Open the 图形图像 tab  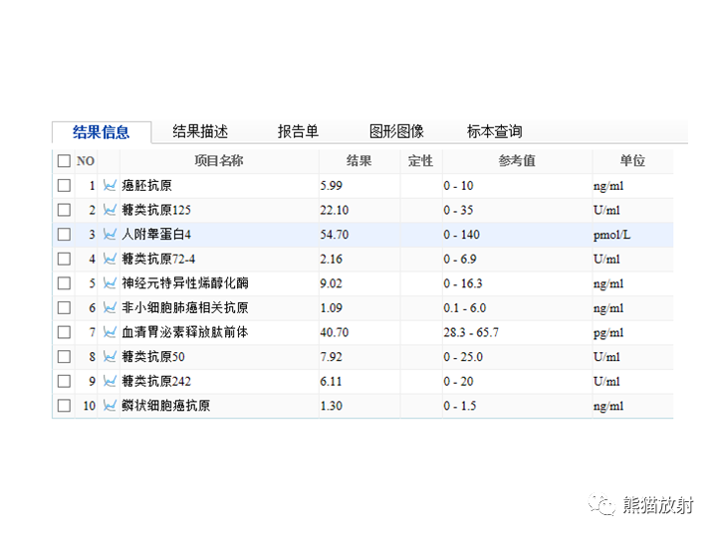(x=396, y=131)
